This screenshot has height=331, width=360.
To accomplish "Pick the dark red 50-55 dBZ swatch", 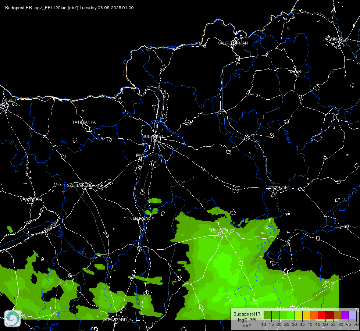I will pyautogui.click(x=329, y=315).
